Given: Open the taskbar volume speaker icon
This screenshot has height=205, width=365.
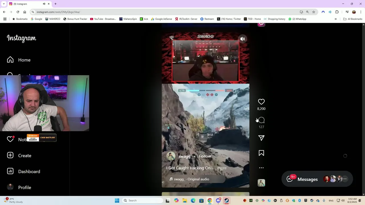Looking at the screenshot, I should [x=343, y=200].
